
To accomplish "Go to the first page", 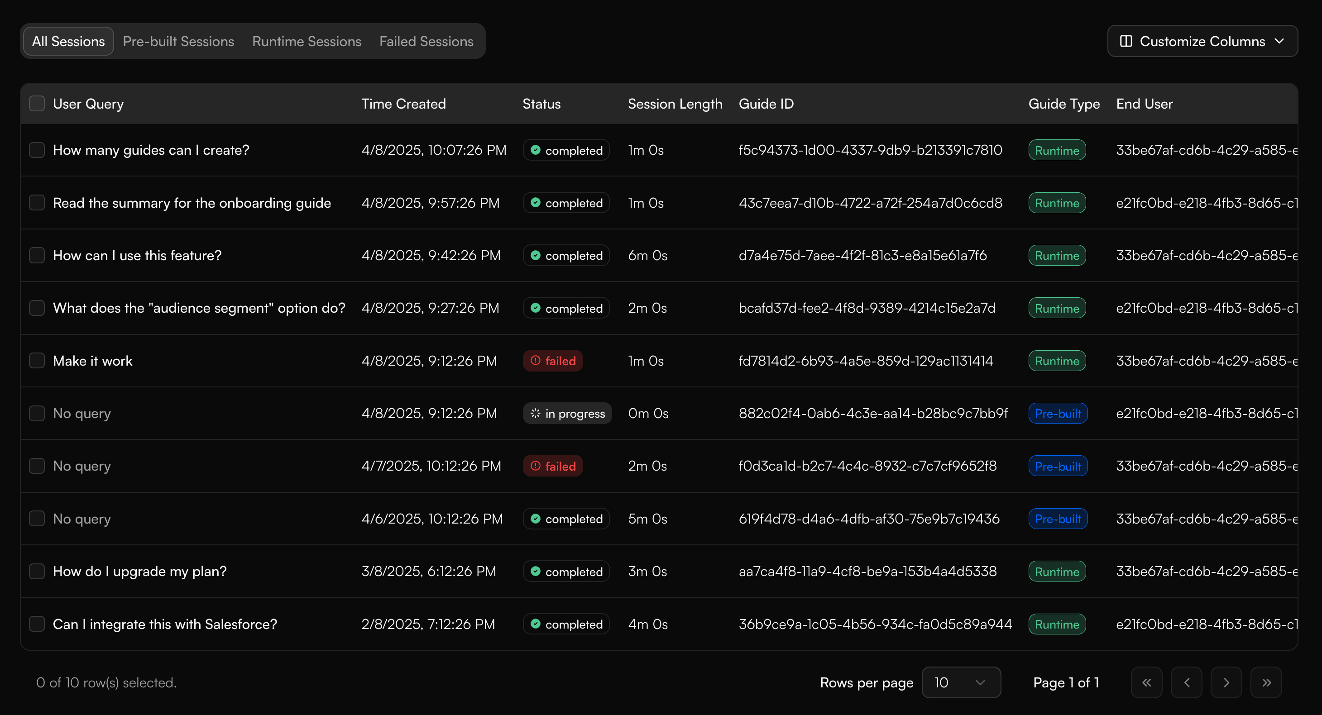I will 1146,682.
